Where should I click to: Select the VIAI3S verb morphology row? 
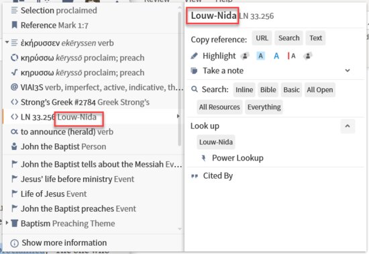93,87
